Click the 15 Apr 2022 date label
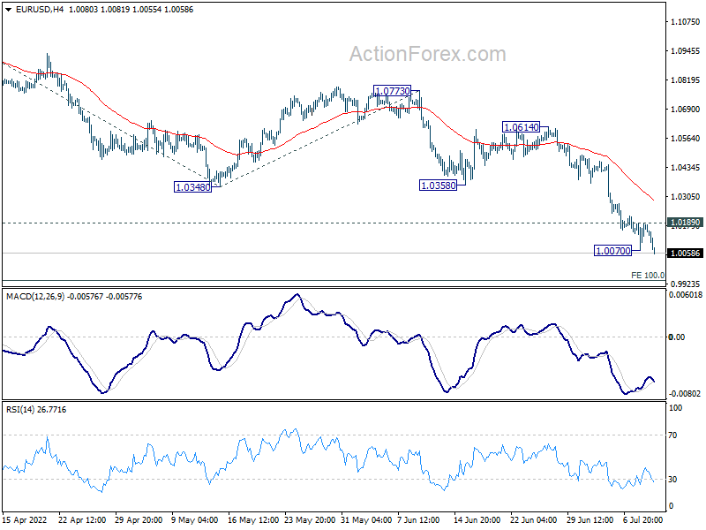 26,520
